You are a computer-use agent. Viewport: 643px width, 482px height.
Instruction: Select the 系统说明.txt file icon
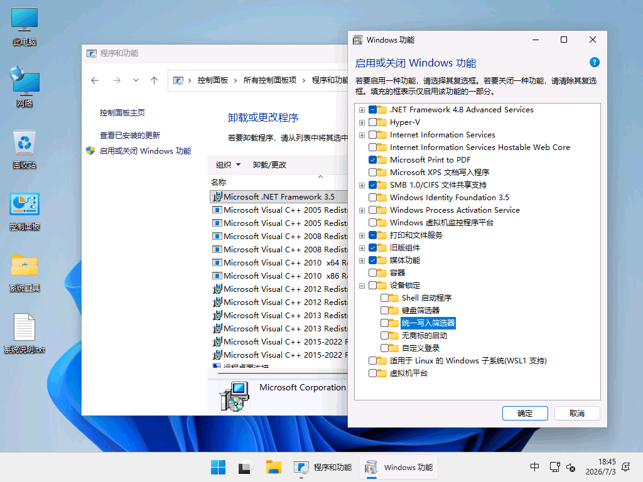(24, 334)
